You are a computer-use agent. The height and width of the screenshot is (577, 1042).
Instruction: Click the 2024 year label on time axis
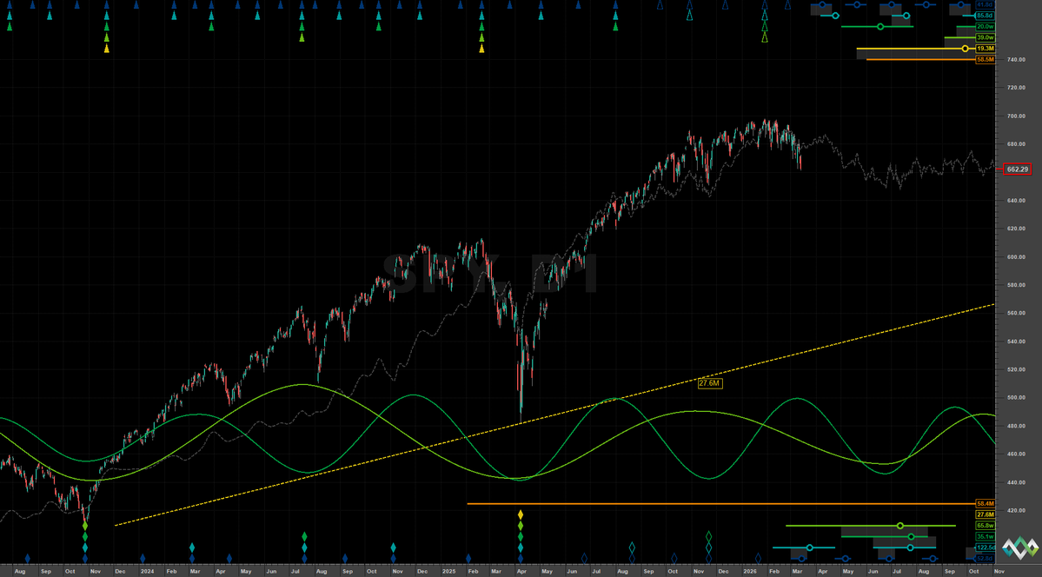(x=147, y=571)
